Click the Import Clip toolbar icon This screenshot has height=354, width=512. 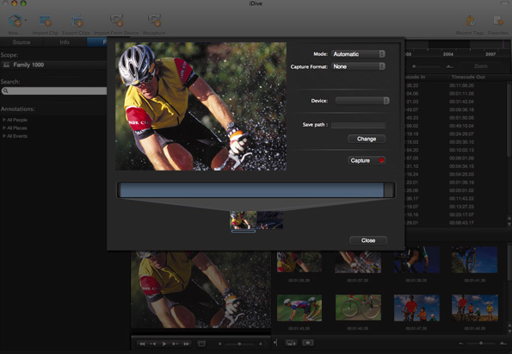point(46,21)
